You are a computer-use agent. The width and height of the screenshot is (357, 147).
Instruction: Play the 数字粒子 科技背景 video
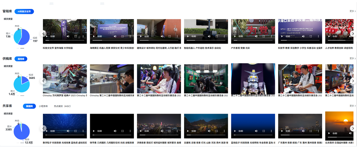(47, 131)
